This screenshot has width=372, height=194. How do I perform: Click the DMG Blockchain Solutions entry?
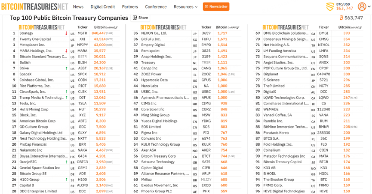286,33
